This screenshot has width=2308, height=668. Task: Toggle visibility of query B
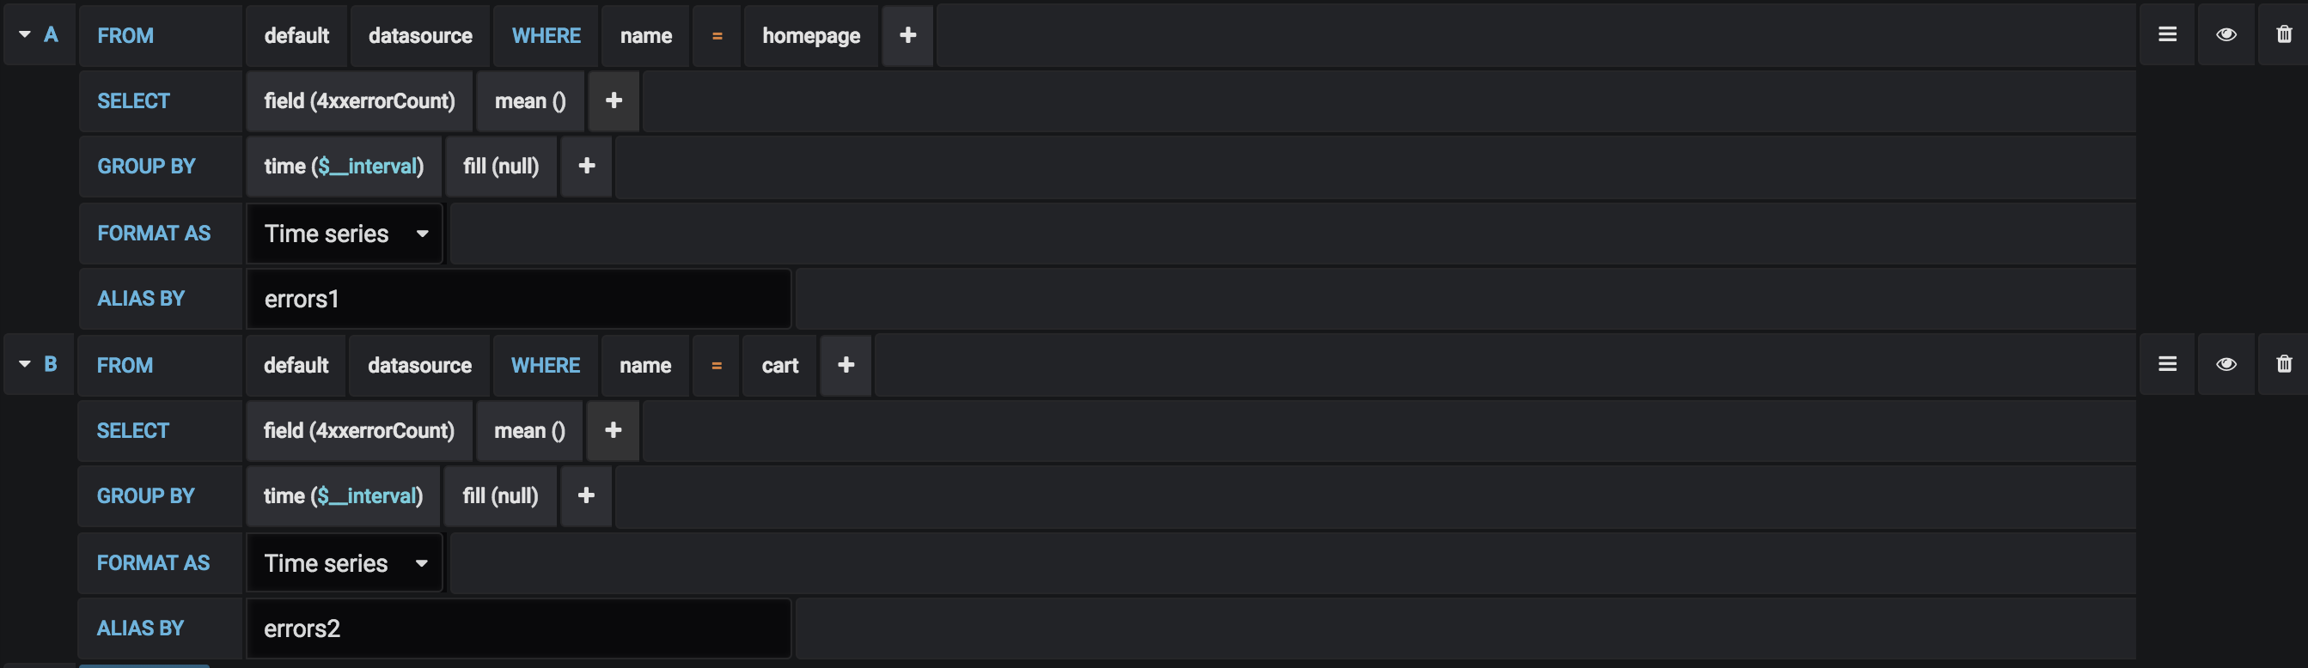2226,363
